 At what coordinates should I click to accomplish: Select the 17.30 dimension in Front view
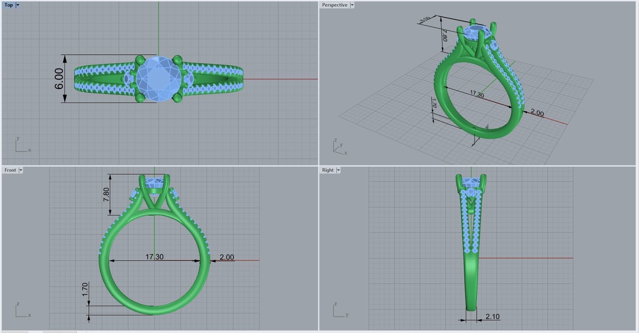coord(154,257)
